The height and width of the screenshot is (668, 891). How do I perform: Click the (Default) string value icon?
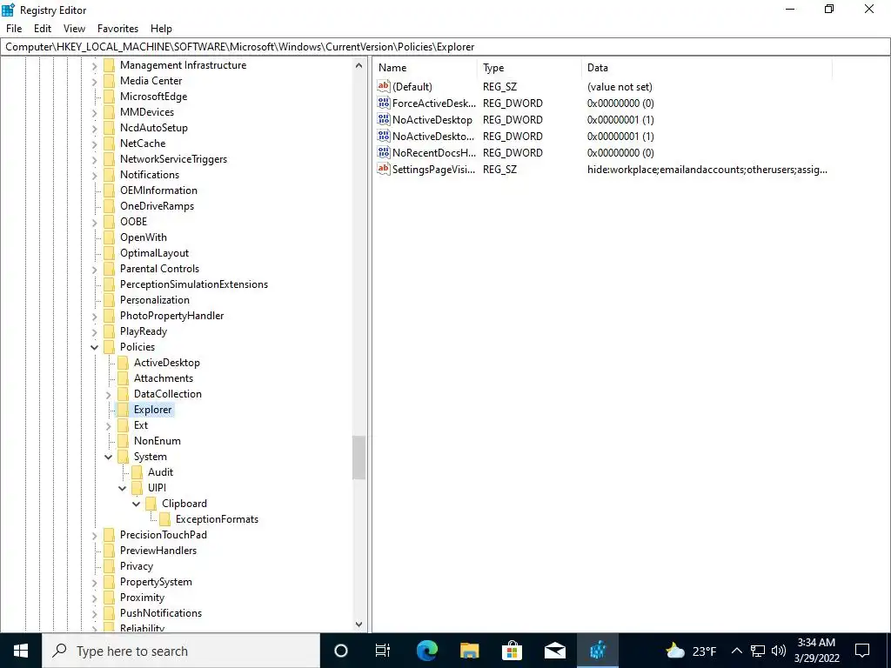384,86
